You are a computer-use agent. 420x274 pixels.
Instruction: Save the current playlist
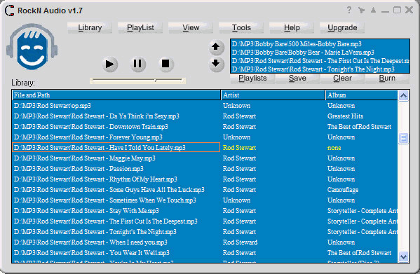[x=297, y=78]
